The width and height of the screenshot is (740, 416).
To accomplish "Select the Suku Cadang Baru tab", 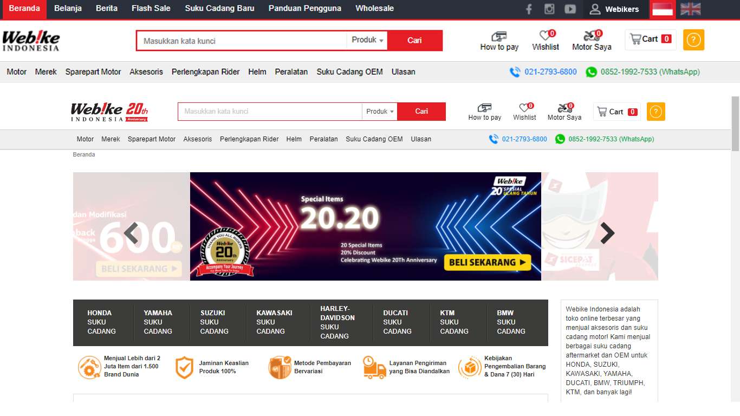I will [x=219, y=9].
